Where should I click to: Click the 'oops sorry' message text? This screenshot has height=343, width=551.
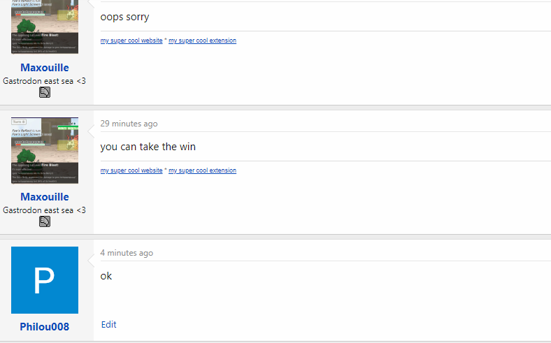pyautogui.click(x=124, y=17)
